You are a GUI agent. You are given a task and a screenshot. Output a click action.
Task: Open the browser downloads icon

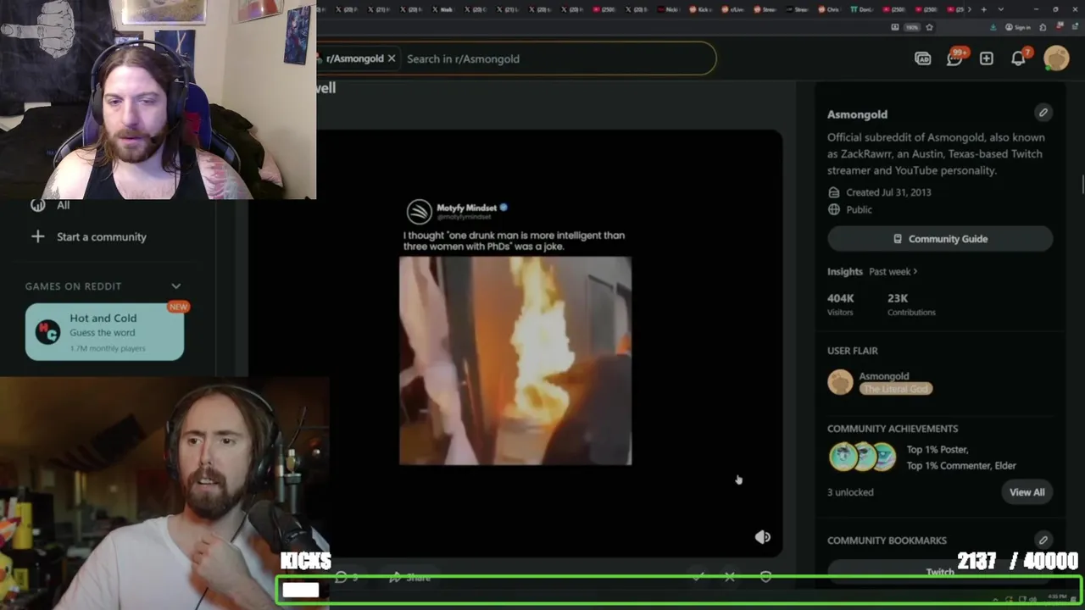pyautogui.click(x=993, y=27)
